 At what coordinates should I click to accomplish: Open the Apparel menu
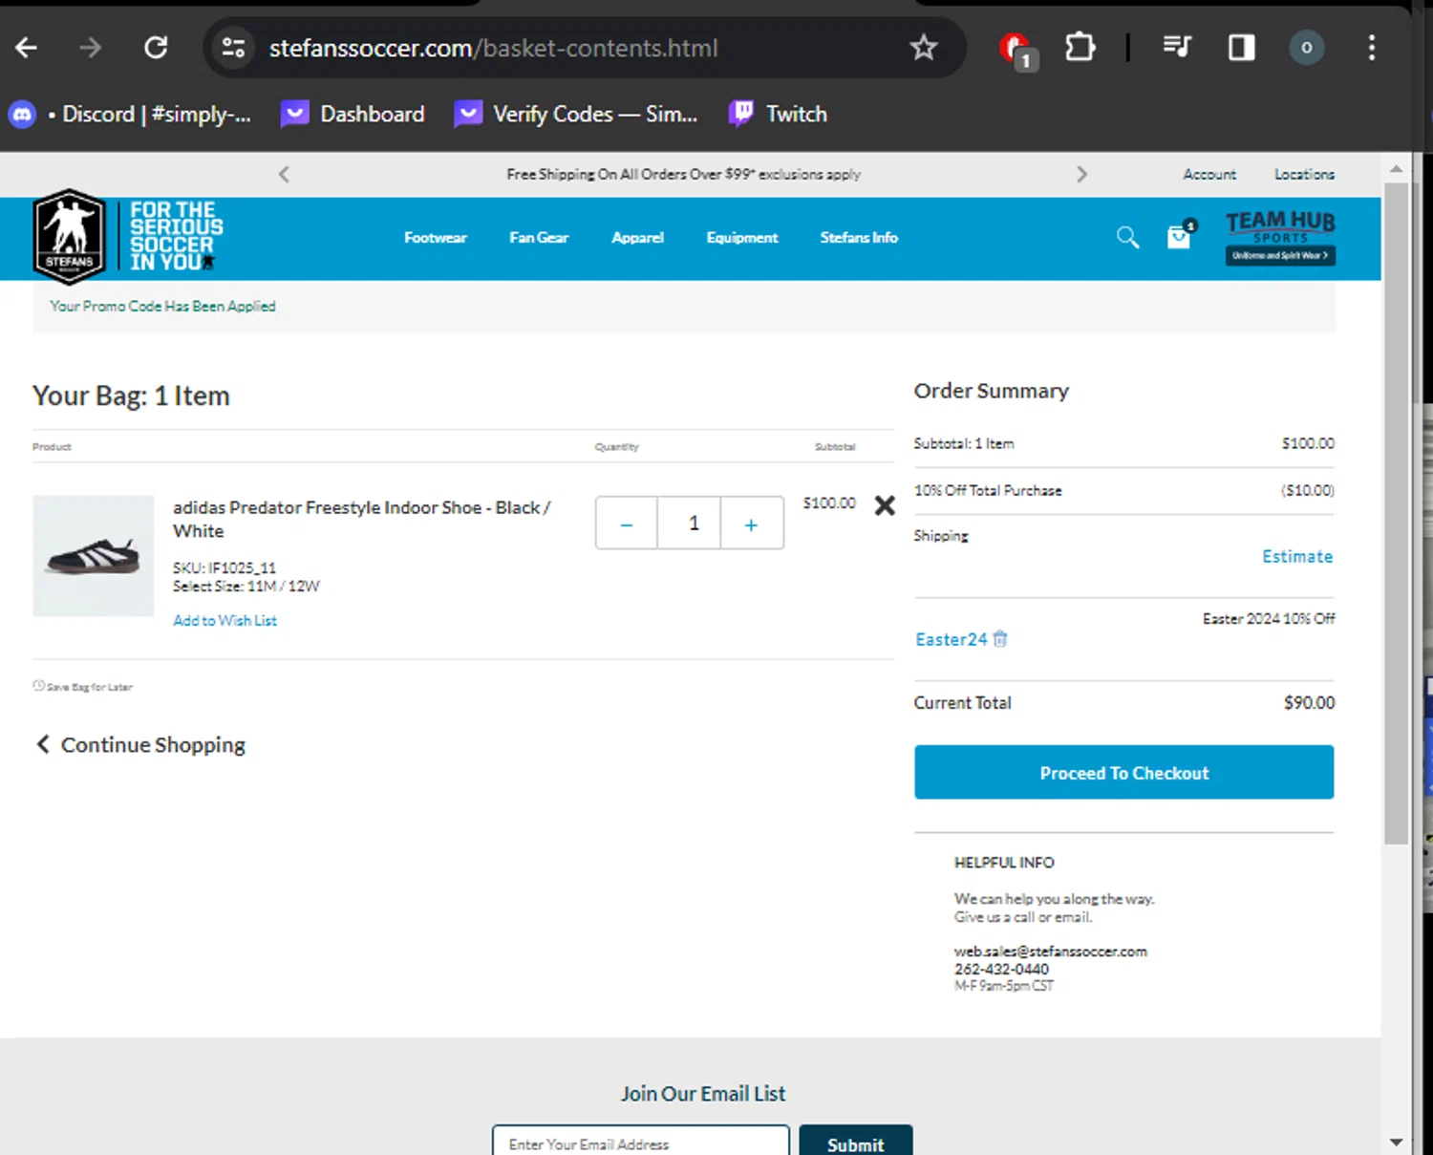(637, 238)
